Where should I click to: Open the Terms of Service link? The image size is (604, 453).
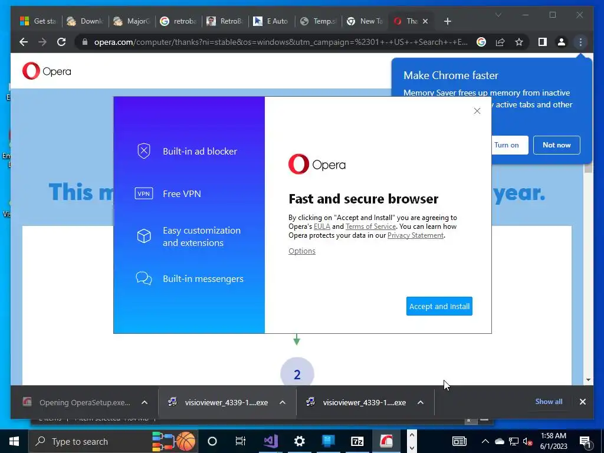pyautogui.click(x=370, y=226)
